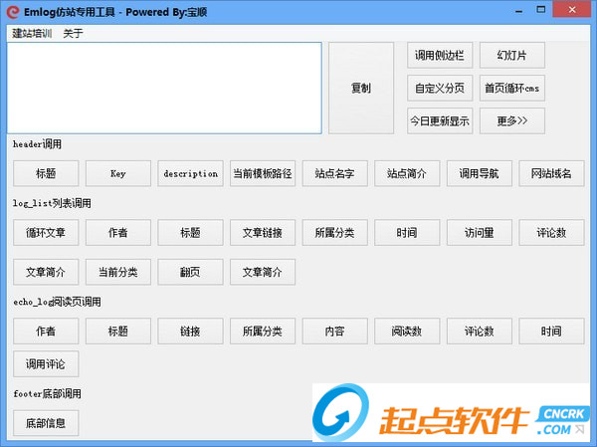Click the 内容 button
This screenshot has width=597, height=447.
(335, 332)
